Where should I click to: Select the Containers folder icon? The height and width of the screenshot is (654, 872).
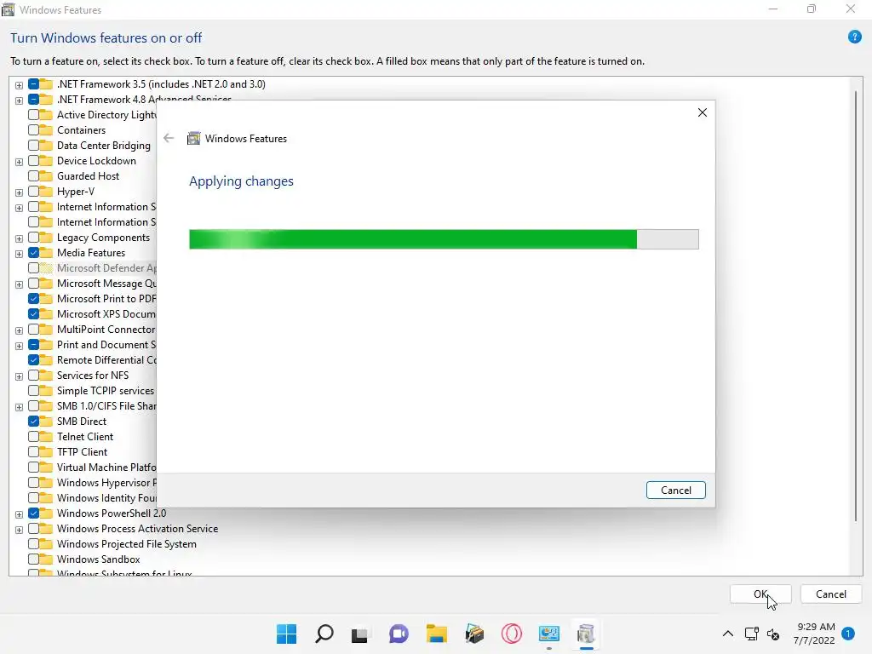click(x=46, y=130)
